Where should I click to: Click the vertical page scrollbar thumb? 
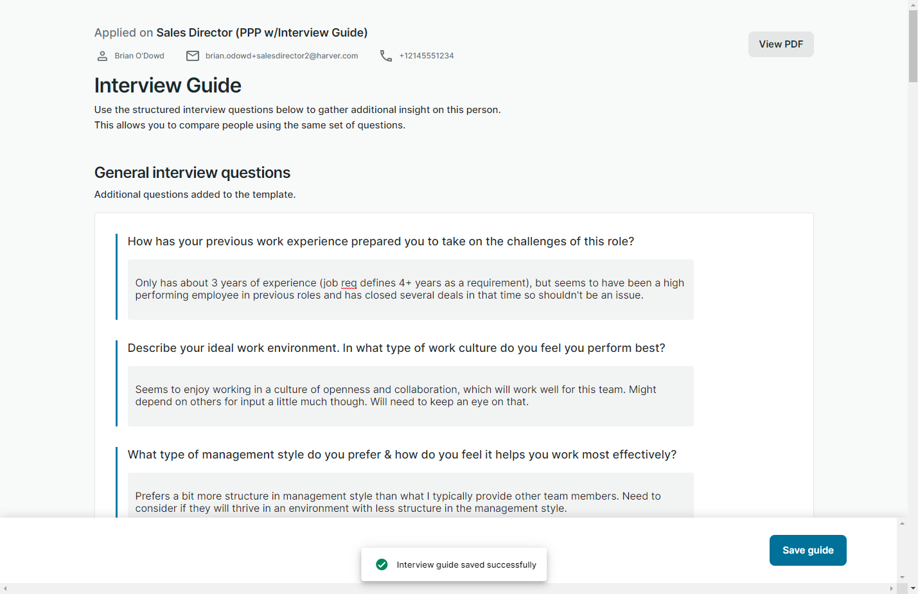point(913,45)
